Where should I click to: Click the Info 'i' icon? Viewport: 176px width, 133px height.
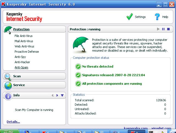(8, 96)
